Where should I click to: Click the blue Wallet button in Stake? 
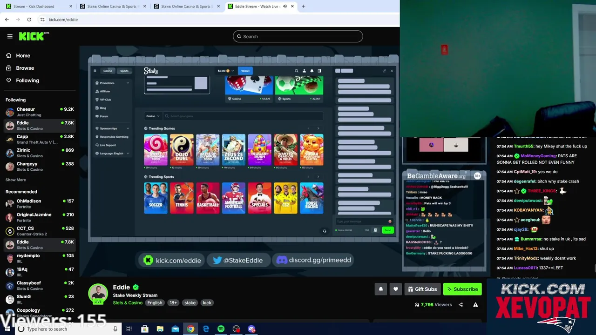[x=245, y=71]
